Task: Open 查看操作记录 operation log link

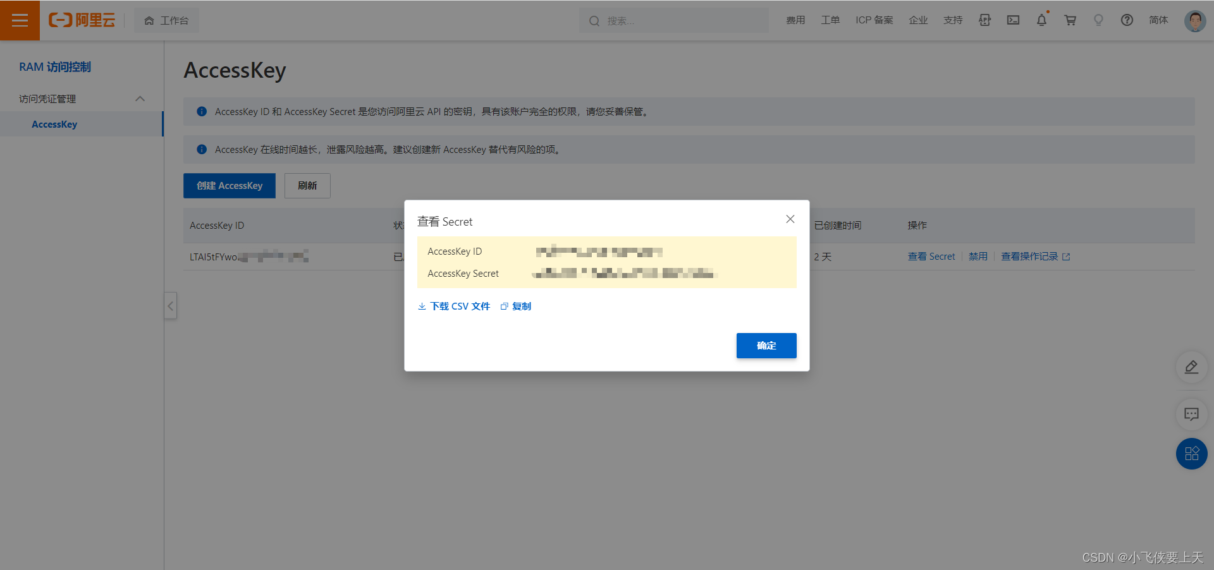Action: pos(1029,257)
